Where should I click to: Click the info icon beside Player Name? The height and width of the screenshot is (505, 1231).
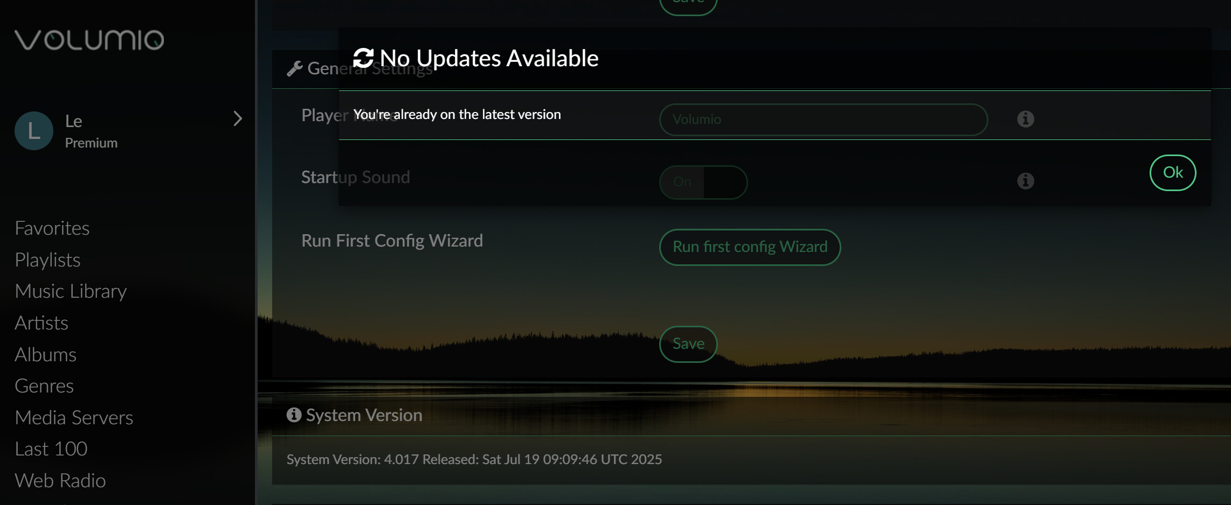pyautogui.click(x=1025, y=119)
